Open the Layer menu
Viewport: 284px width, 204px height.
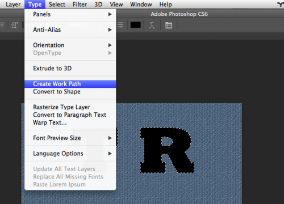(x=13, y=5)
